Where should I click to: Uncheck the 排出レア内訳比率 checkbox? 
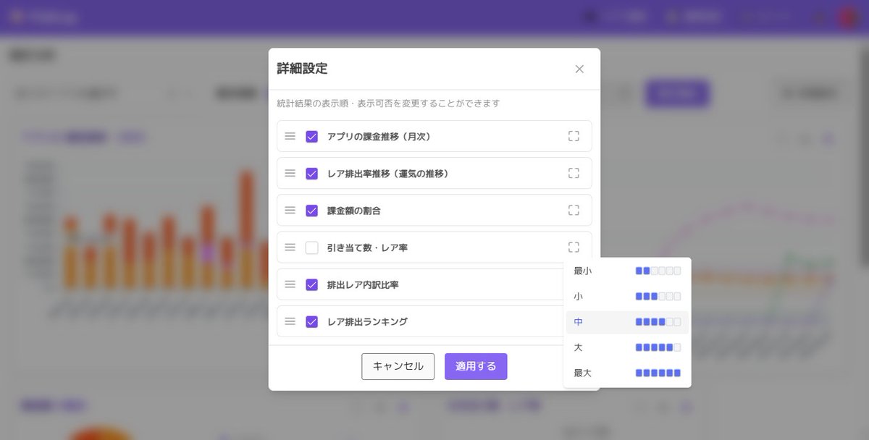(312, 284)
